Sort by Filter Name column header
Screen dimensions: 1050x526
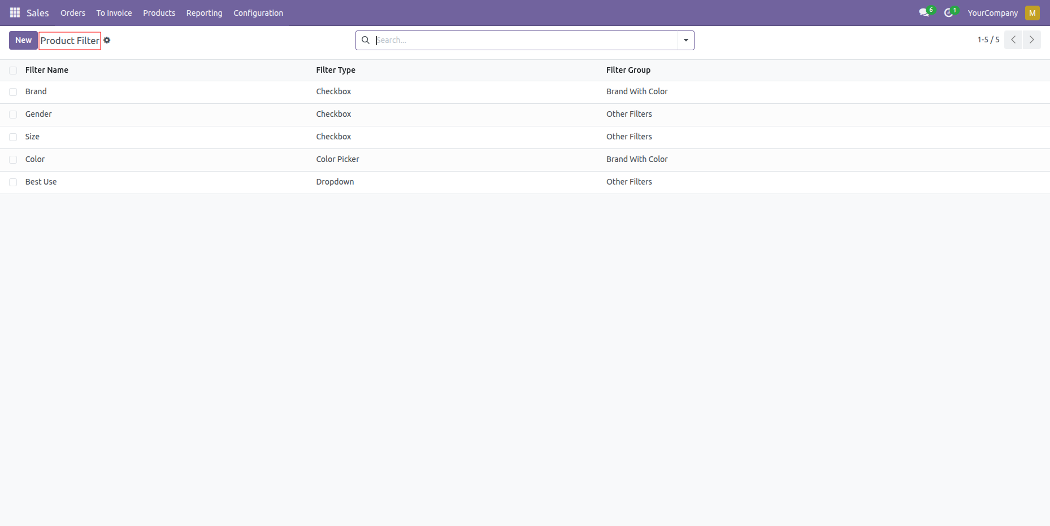click(47, 70)
